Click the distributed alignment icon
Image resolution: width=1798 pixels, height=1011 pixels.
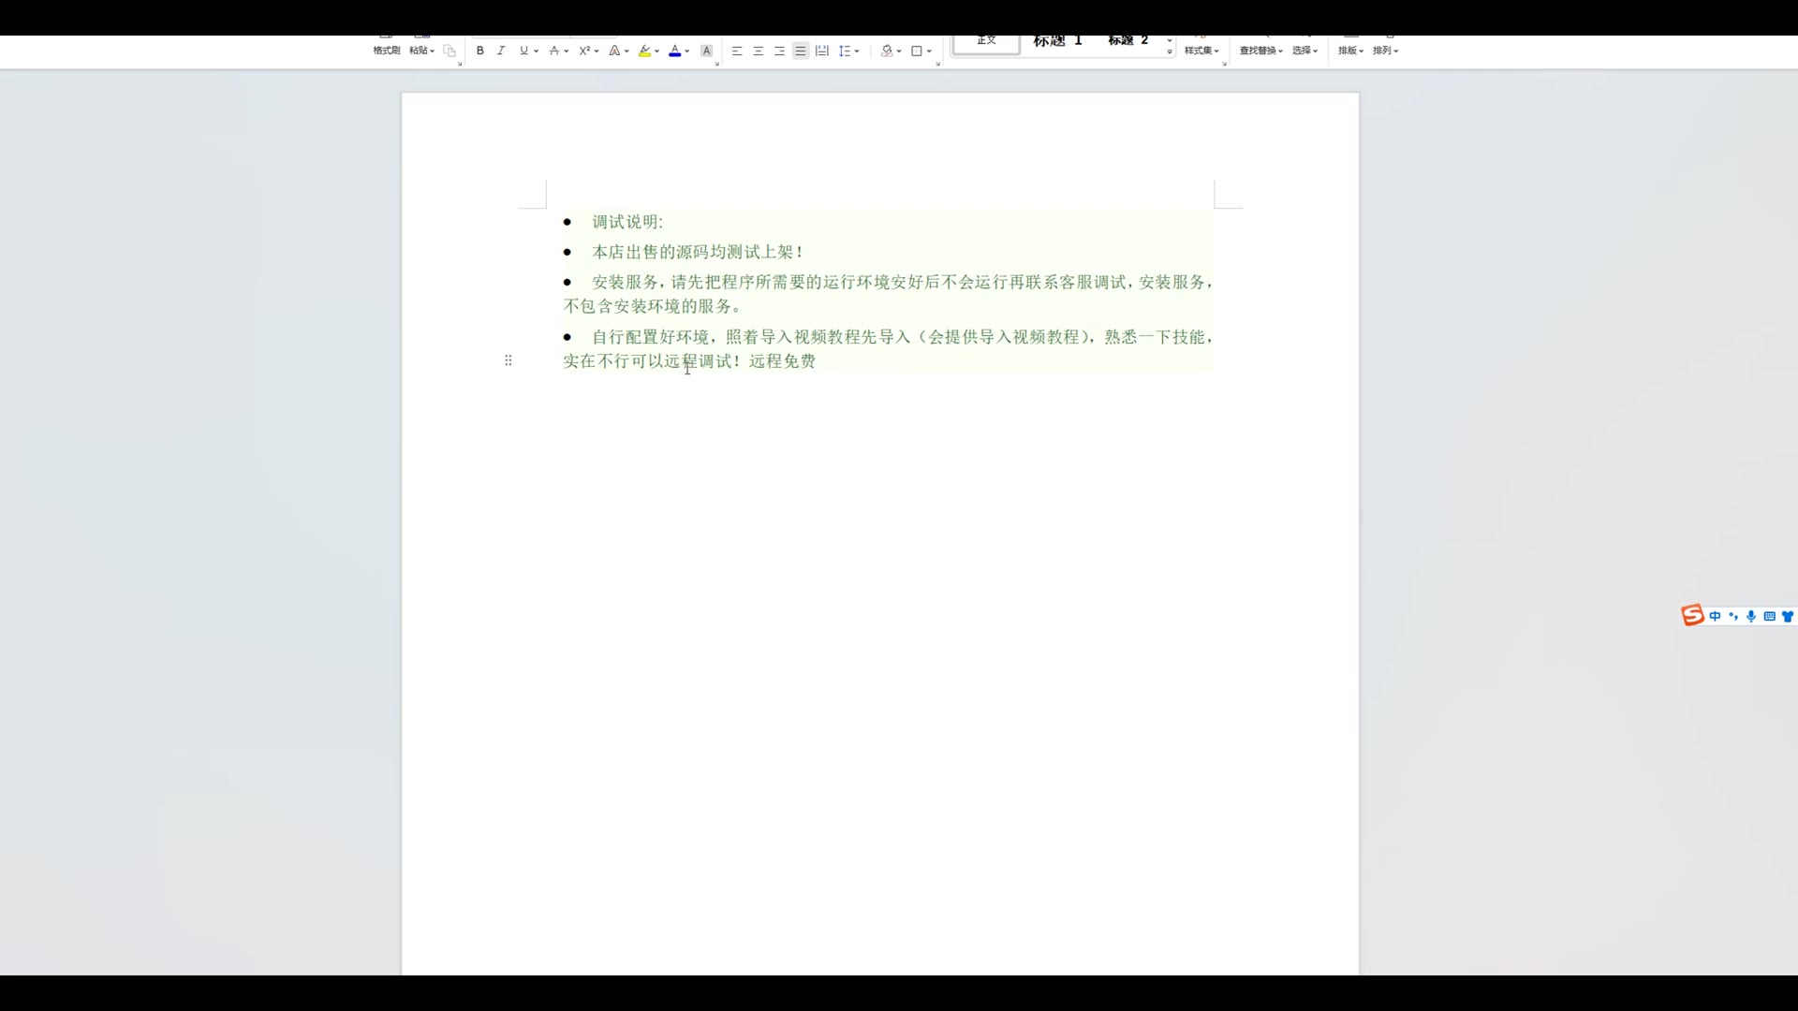(x=821, y=51)
